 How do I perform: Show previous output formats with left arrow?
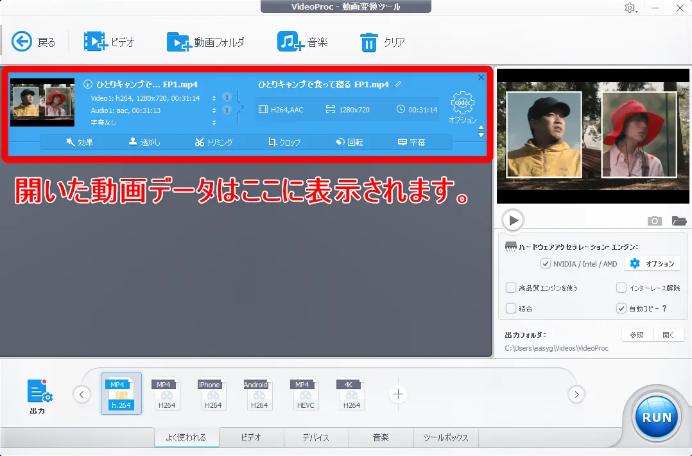pos(82,394)
